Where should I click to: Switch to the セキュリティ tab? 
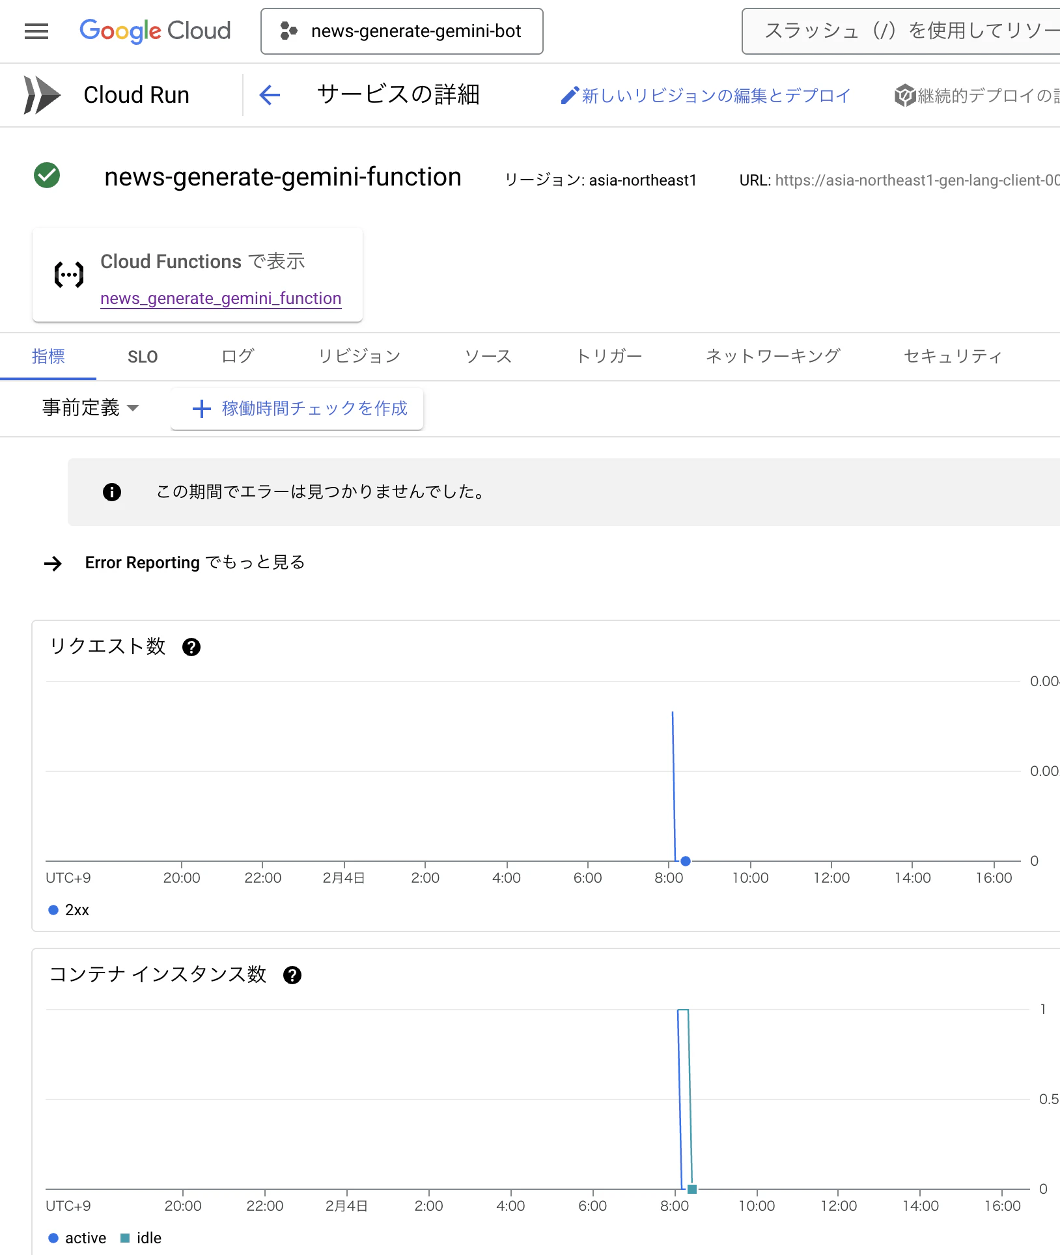[953, 357]
